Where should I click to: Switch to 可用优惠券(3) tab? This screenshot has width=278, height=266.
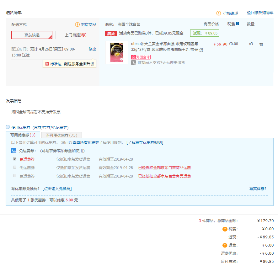tap(23, 135)
